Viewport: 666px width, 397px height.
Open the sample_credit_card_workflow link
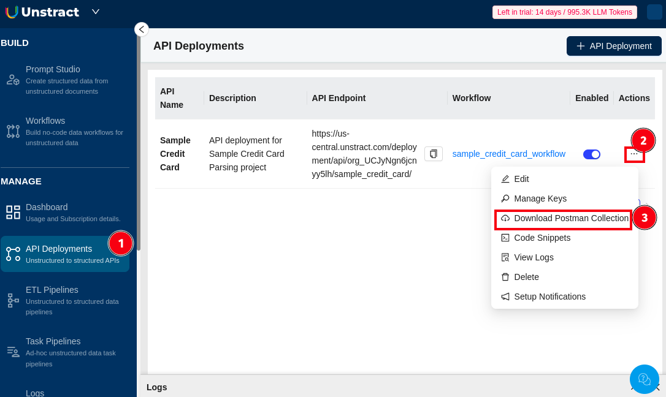(508, 154)
